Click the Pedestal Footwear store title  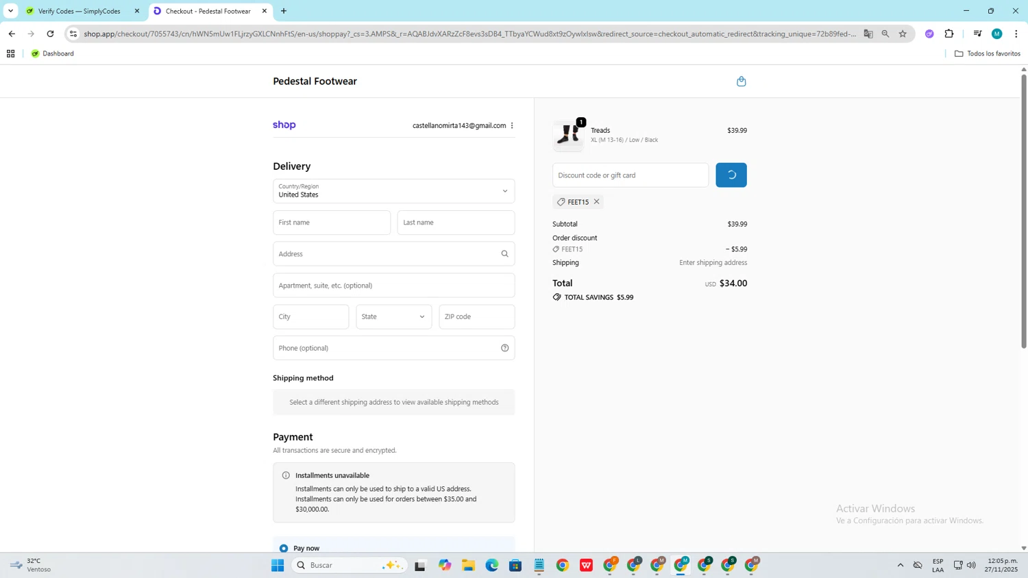click(x=315, y=81)
